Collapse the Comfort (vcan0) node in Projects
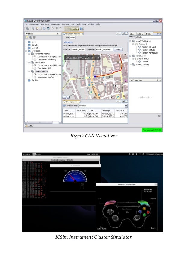This screenshot has width=192, height=273. (29, 71)
